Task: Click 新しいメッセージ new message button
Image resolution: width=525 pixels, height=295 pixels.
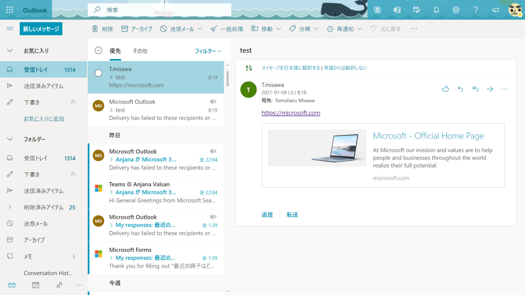Action: click(41, 29)
